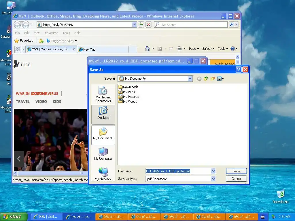This screenshot has height=221, width=295.
Task: Open the Favorites star button
Action: click(24, 41)
